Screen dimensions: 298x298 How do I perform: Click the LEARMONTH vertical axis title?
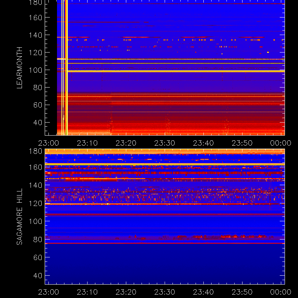pos(20,68)
